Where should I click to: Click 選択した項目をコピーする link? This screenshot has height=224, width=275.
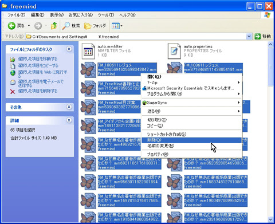(38, 65)
